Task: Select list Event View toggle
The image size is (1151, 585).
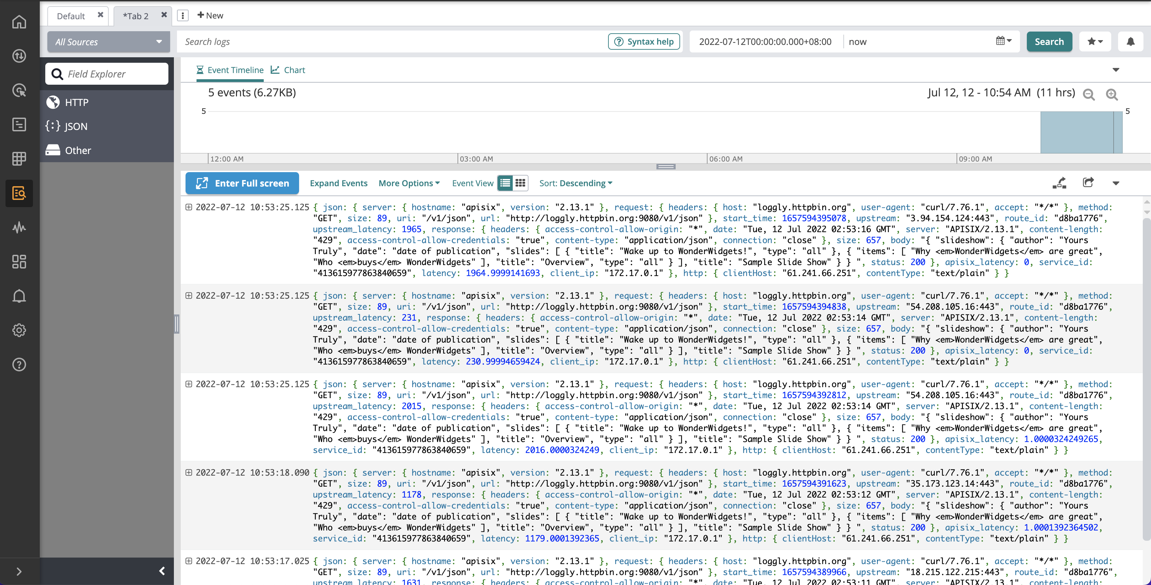Action: click(x=505, y=183)
